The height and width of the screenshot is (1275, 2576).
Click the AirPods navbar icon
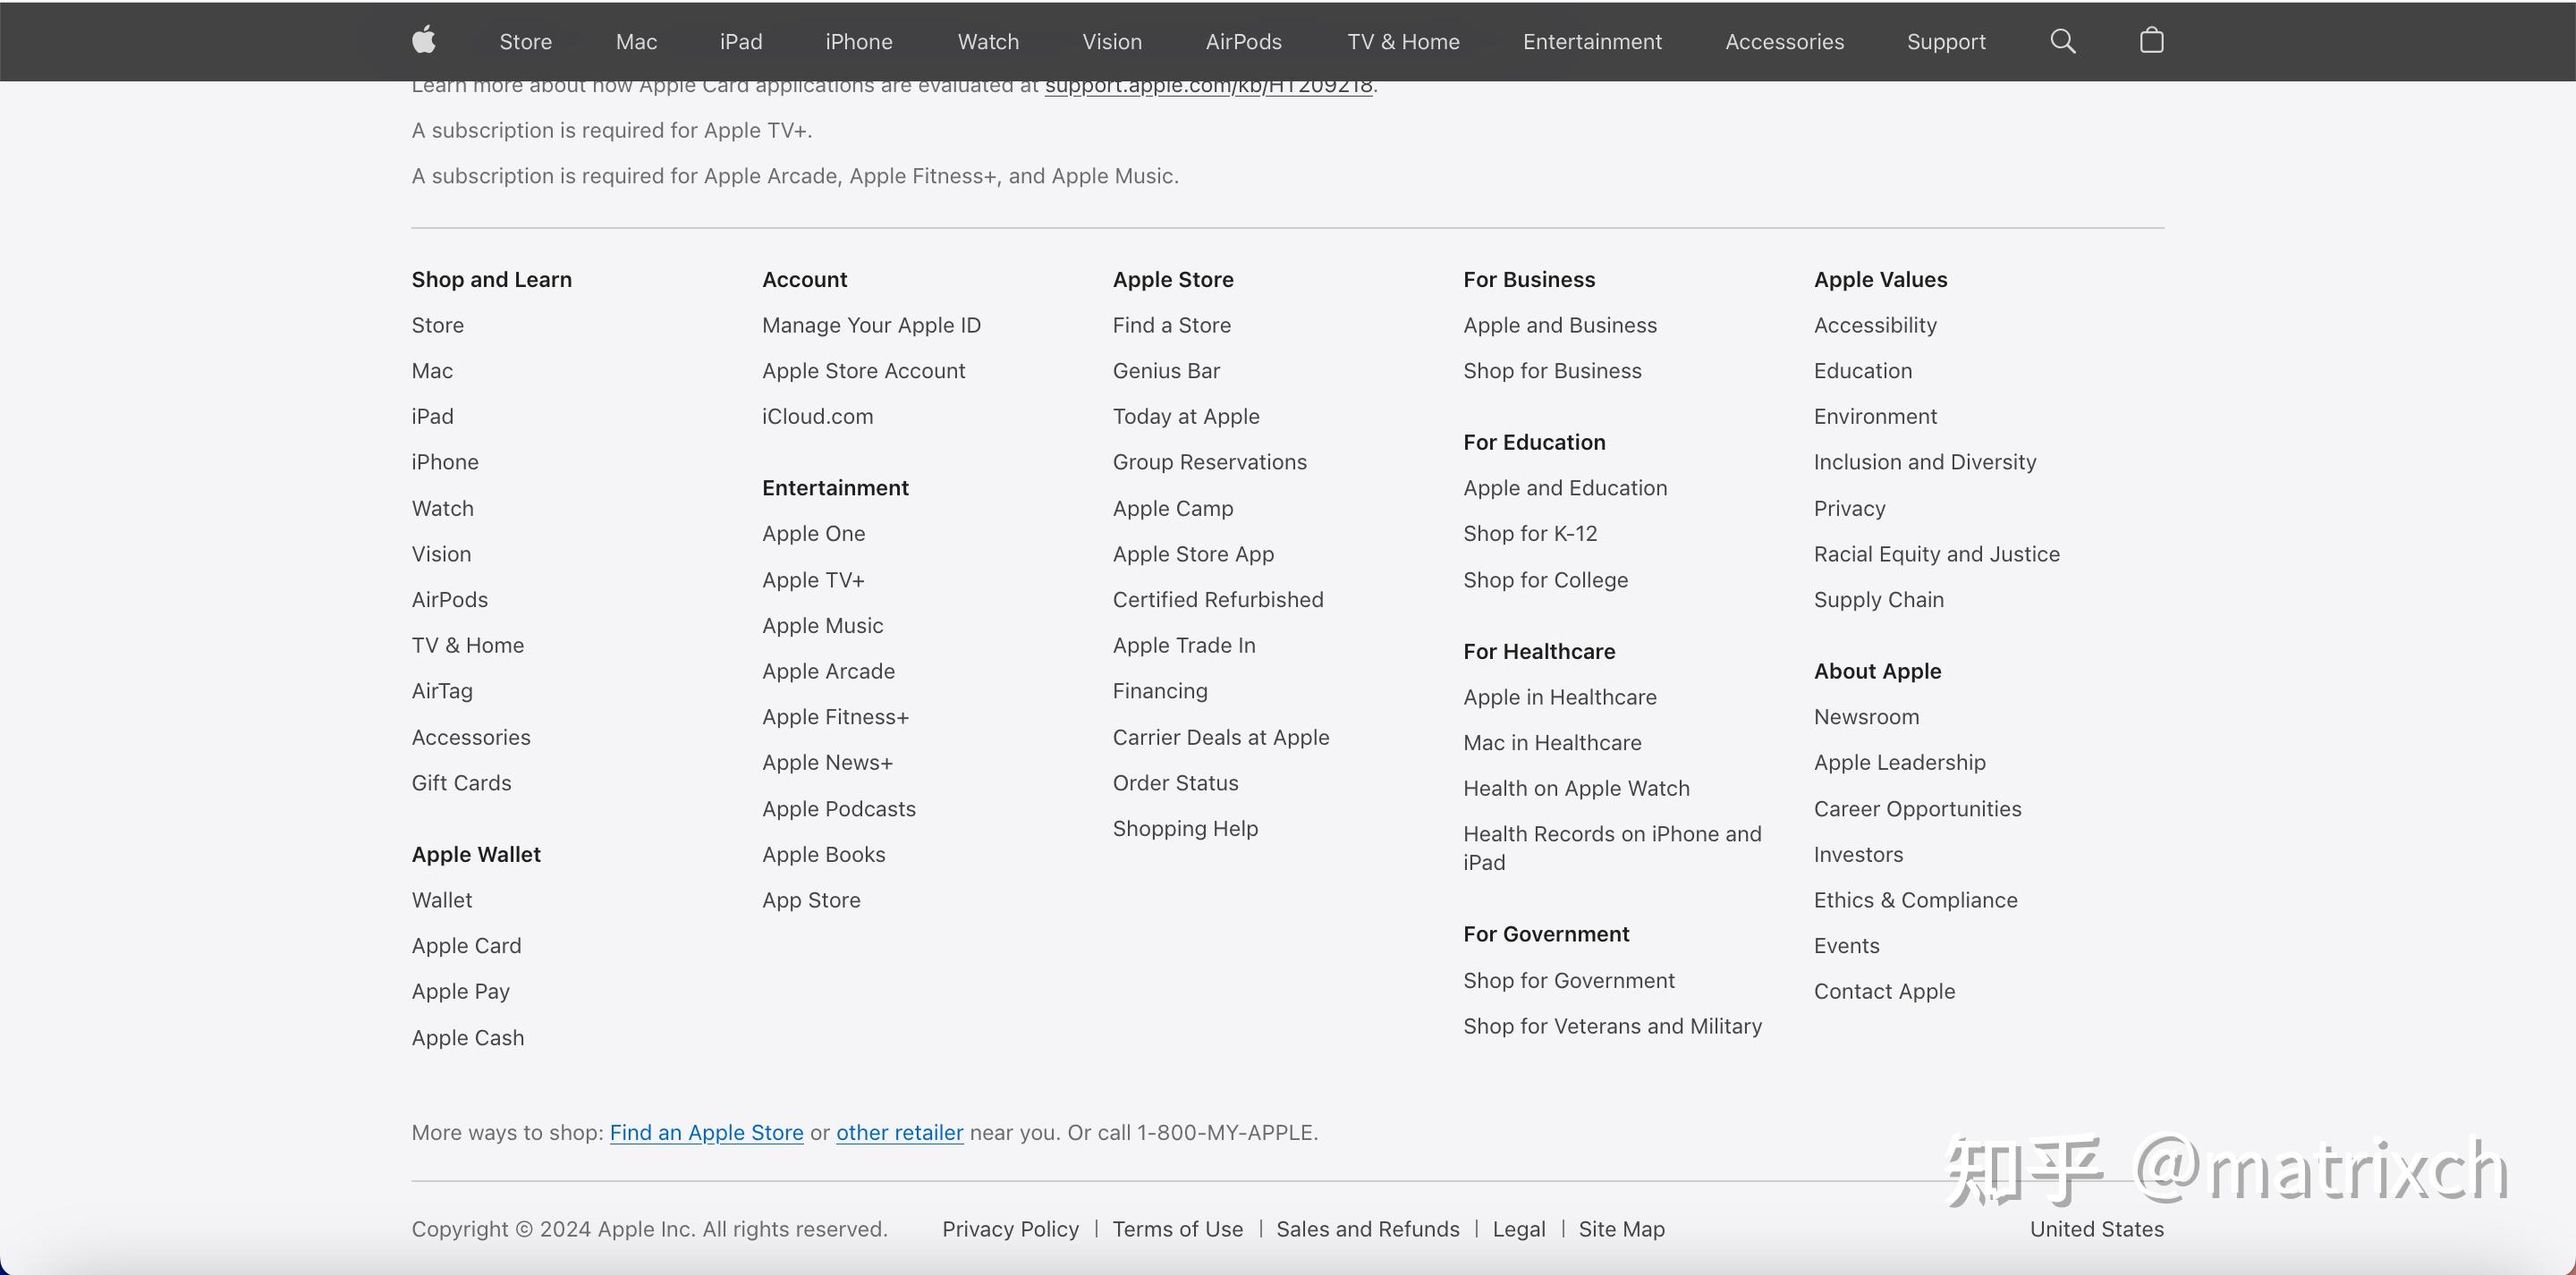click(x=1242, y=41)
